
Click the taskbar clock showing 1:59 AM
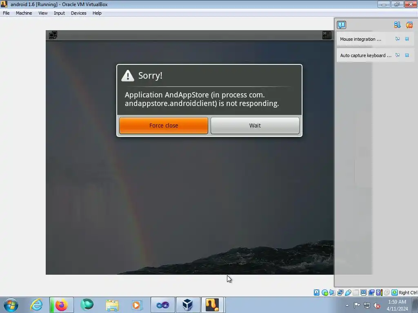click(x=397, y=305)
